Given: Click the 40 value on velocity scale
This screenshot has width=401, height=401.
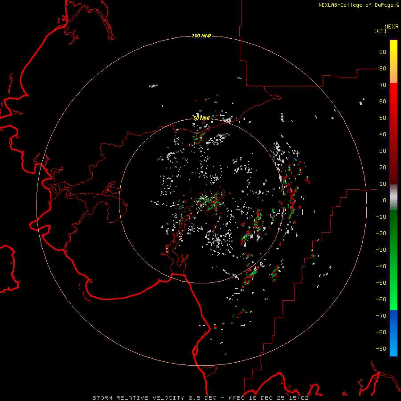Looking at the screenshot, I should click(x=383, y=134).
